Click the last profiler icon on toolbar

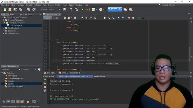131,10
